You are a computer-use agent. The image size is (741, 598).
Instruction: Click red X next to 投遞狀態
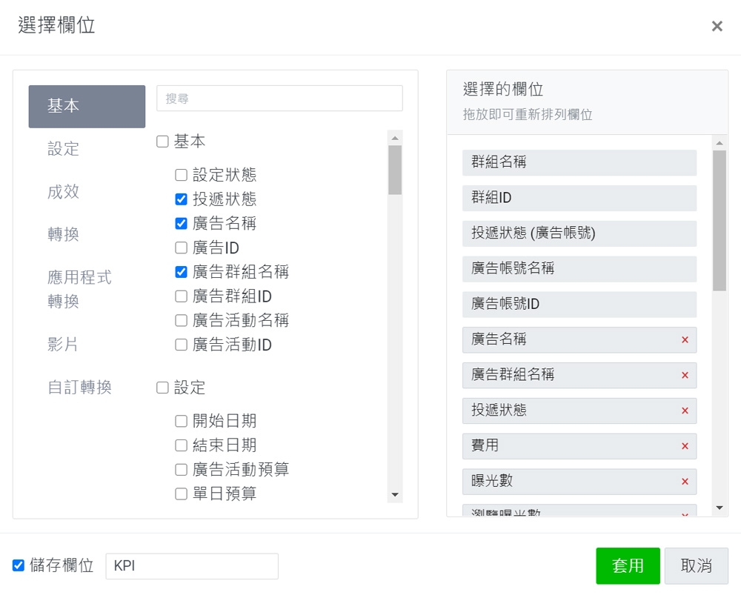pyautogui.click(x=685, y=411)
